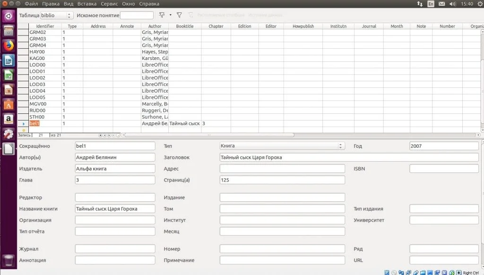Screen dimensions: 484x275
Task: Click the Искомое понятие search field
Action: pyautogui.click(x=137, y=16)
